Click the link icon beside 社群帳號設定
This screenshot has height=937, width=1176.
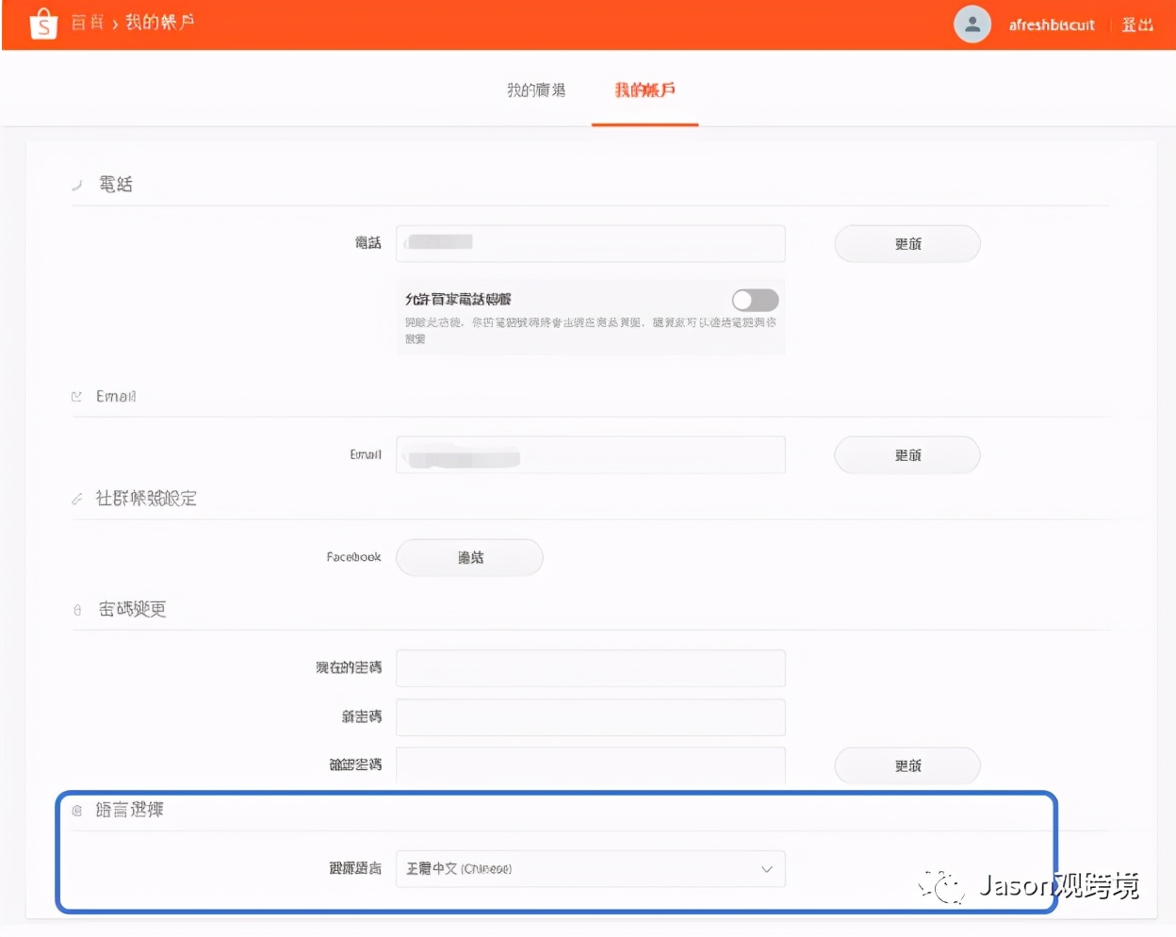point(76,499)
